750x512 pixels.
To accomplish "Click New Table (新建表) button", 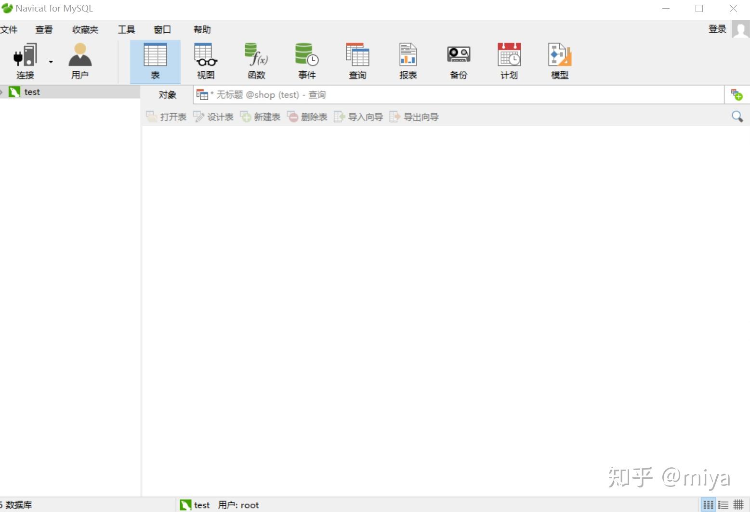I will (260, 117).
